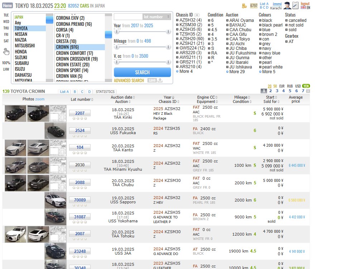Click the UK flag language icon

pyautogui.click(x=303, y=8)
